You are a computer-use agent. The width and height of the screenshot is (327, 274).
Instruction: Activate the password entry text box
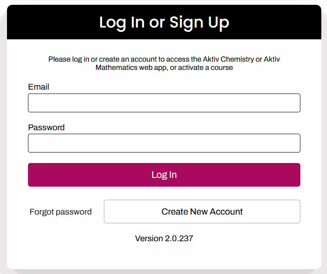click(x=164, y=143)
